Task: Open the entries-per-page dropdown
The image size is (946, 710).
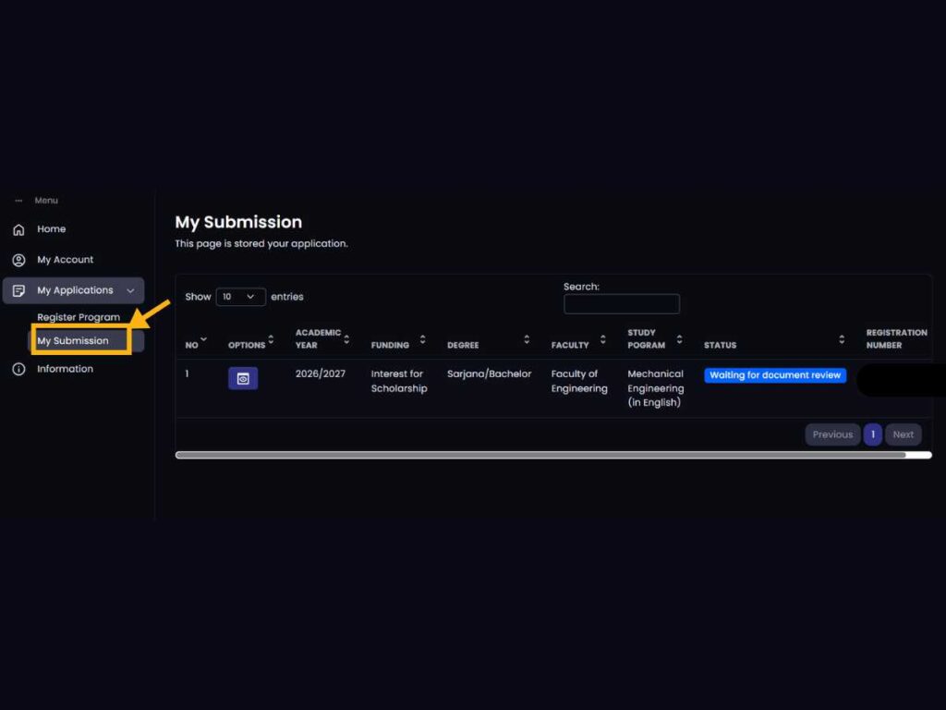Action: pyautogui.click(x=240, y=297)
